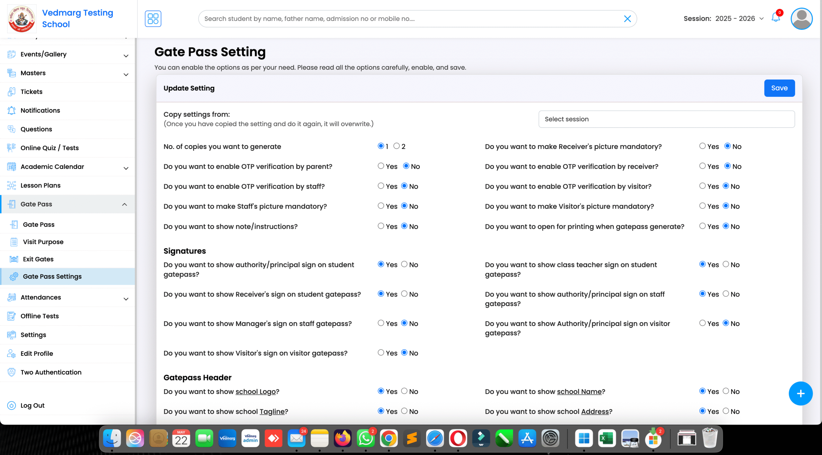Expand the Attendances menu section
This screenshot has height=455, width=822.
tap(40, 297)
